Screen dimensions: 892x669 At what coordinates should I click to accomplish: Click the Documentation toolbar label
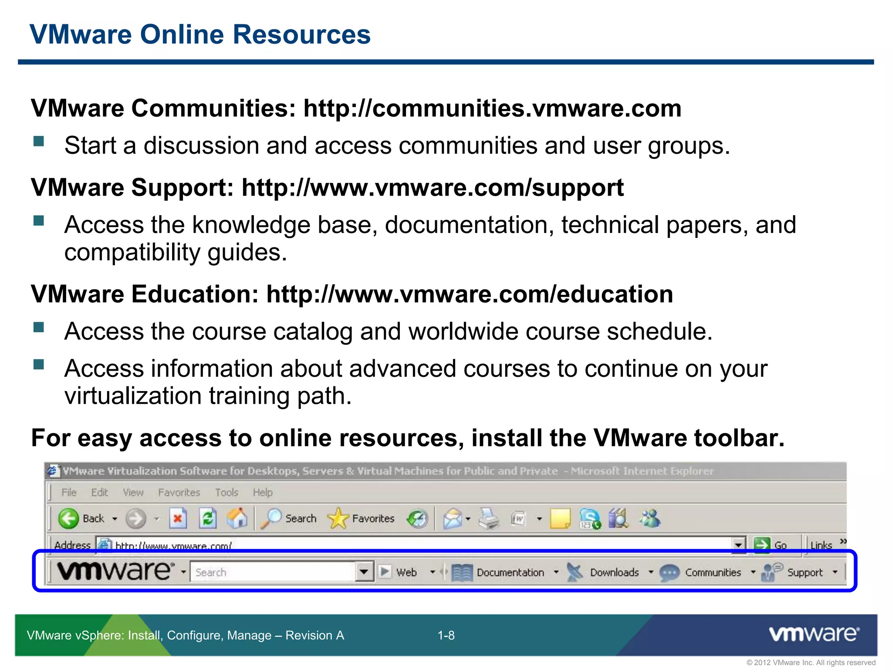click(510, 572)
